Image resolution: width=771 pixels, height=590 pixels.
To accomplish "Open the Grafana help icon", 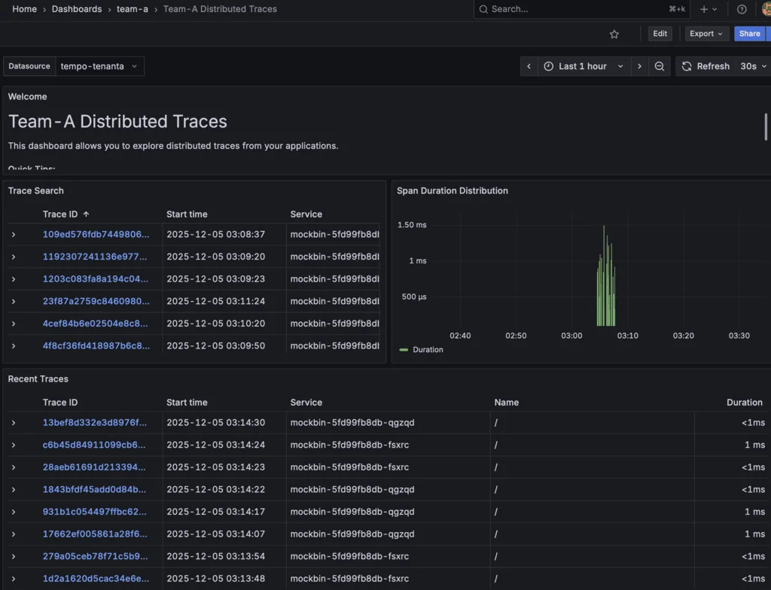I will coord(742,9).
